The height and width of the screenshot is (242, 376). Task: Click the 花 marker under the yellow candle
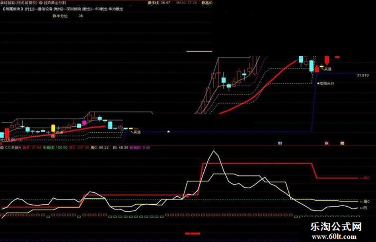(53, 136)
